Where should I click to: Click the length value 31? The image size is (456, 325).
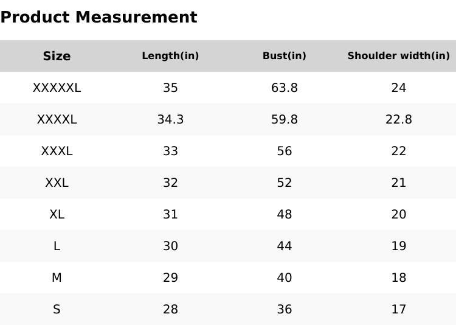click(170, 214)
